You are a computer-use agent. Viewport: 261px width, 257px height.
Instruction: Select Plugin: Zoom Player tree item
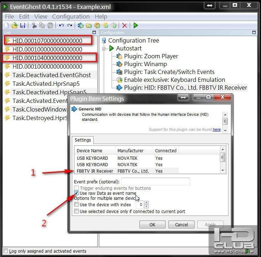click(x=151, y=56)
